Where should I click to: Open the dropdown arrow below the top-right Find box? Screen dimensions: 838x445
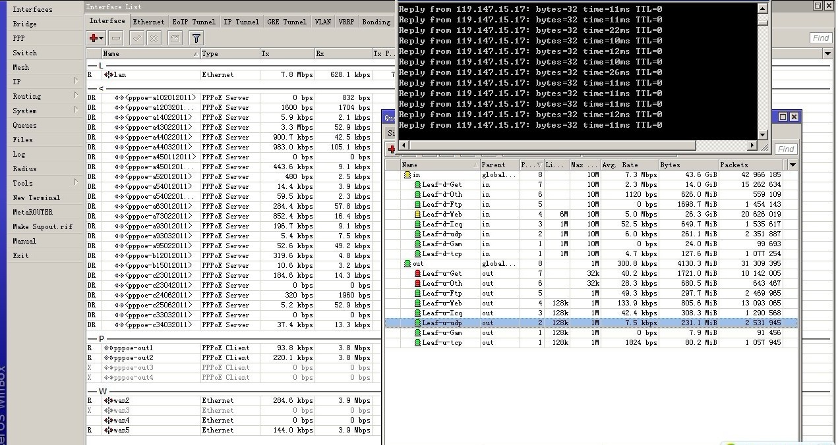pos(827,54)
